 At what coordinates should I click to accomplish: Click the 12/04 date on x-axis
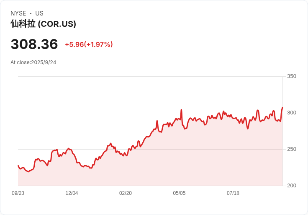coord(72,193)
